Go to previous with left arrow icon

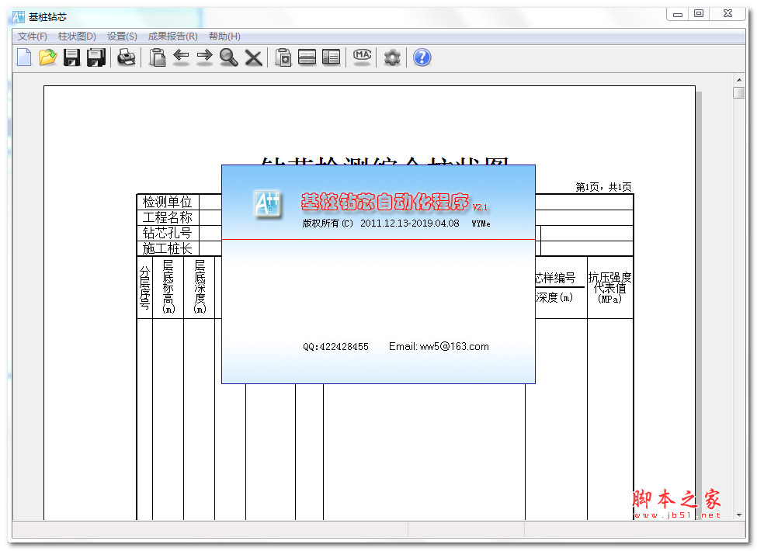181,57
